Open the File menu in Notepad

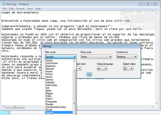point(5,9)
